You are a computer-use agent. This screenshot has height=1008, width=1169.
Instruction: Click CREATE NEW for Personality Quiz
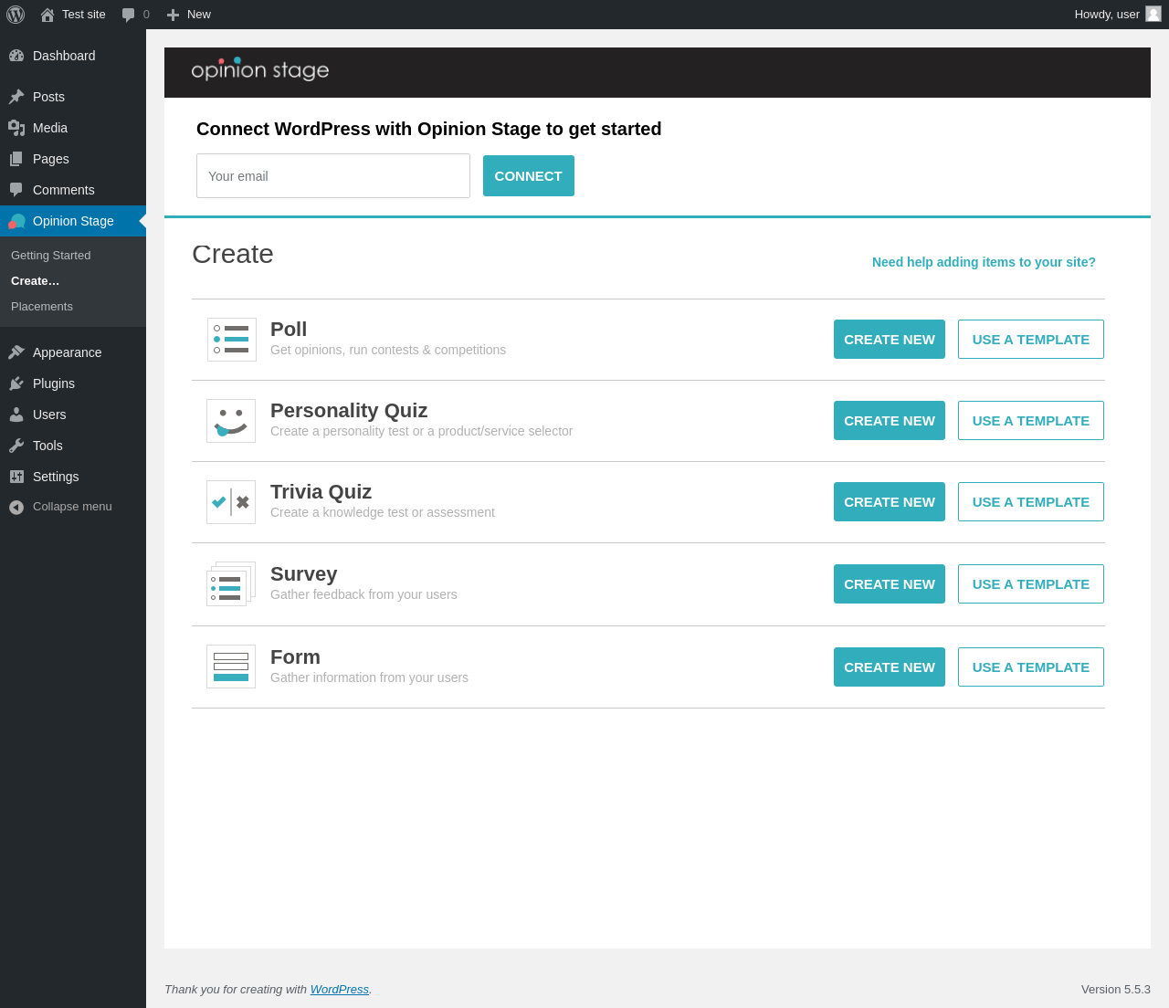tap(890, 421)
